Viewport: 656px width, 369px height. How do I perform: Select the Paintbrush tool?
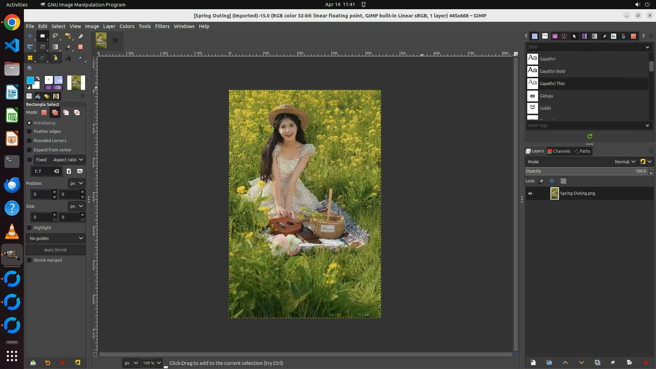[x=68, y=47]
